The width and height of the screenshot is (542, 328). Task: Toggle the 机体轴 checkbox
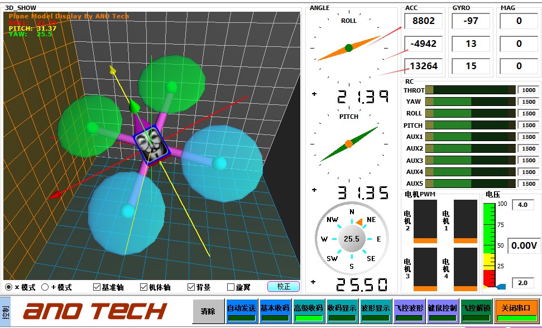(143, 287)
